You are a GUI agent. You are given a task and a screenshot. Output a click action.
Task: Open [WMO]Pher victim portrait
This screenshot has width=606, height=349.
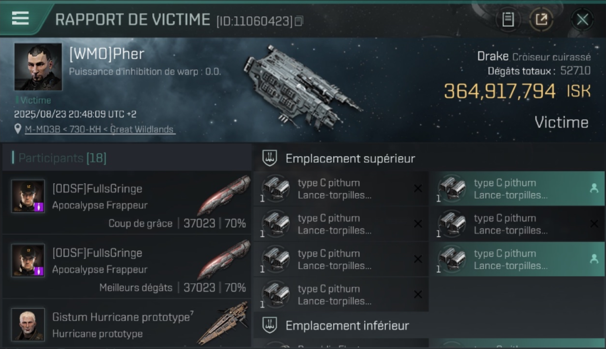tap(38, 67)
